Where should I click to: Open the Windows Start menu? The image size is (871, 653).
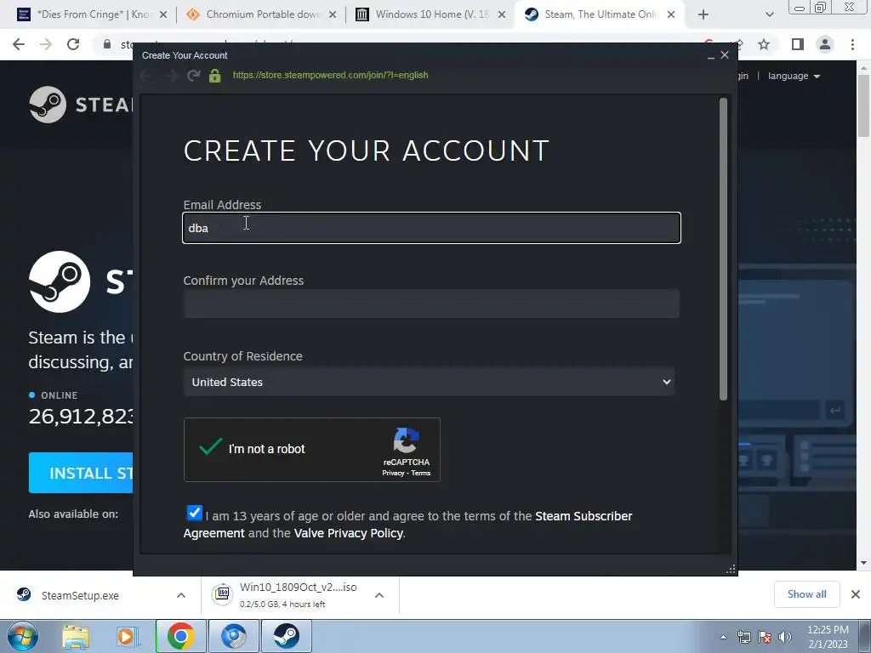pos(22,636)
